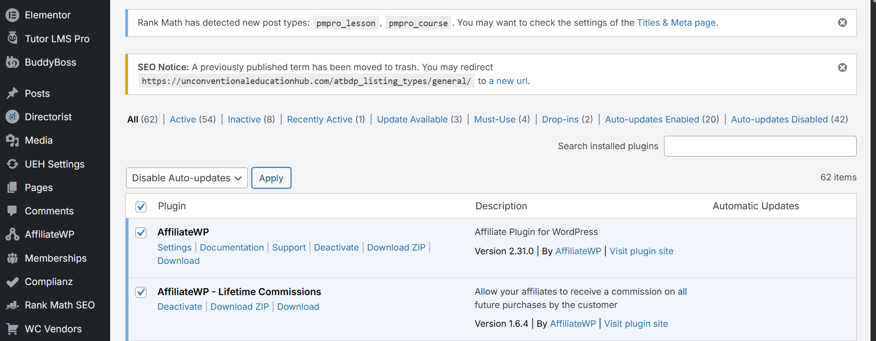Viewport: 876px width, 341px height.
Task: Focus the Search installed plugins field
Action: coord(760,146)
